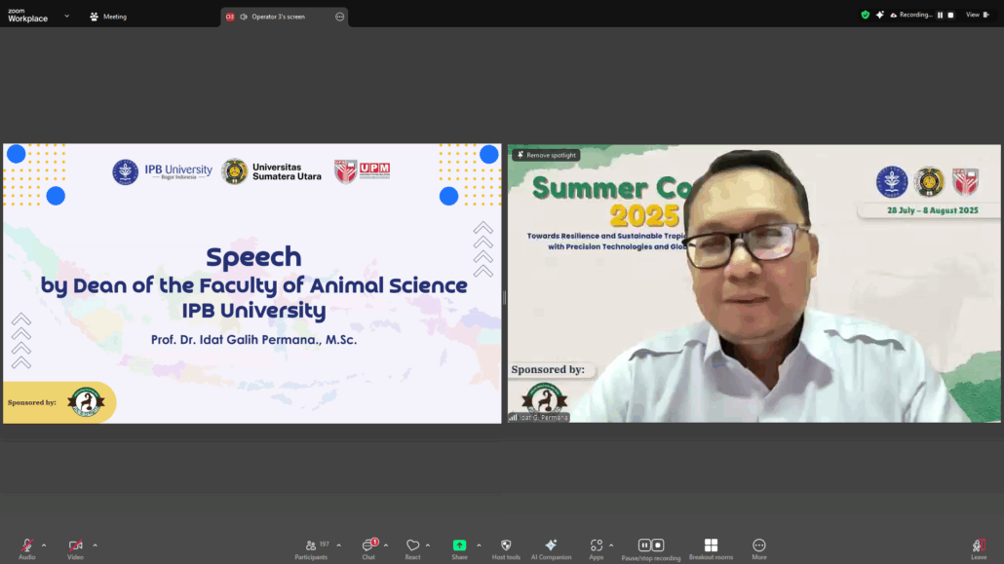
Task: Open Breakout rooms
Action: coord(711,546)
